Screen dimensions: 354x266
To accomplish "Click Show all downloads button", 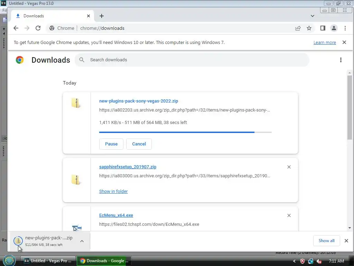I will pyautogui.click(x=326, y=241).
